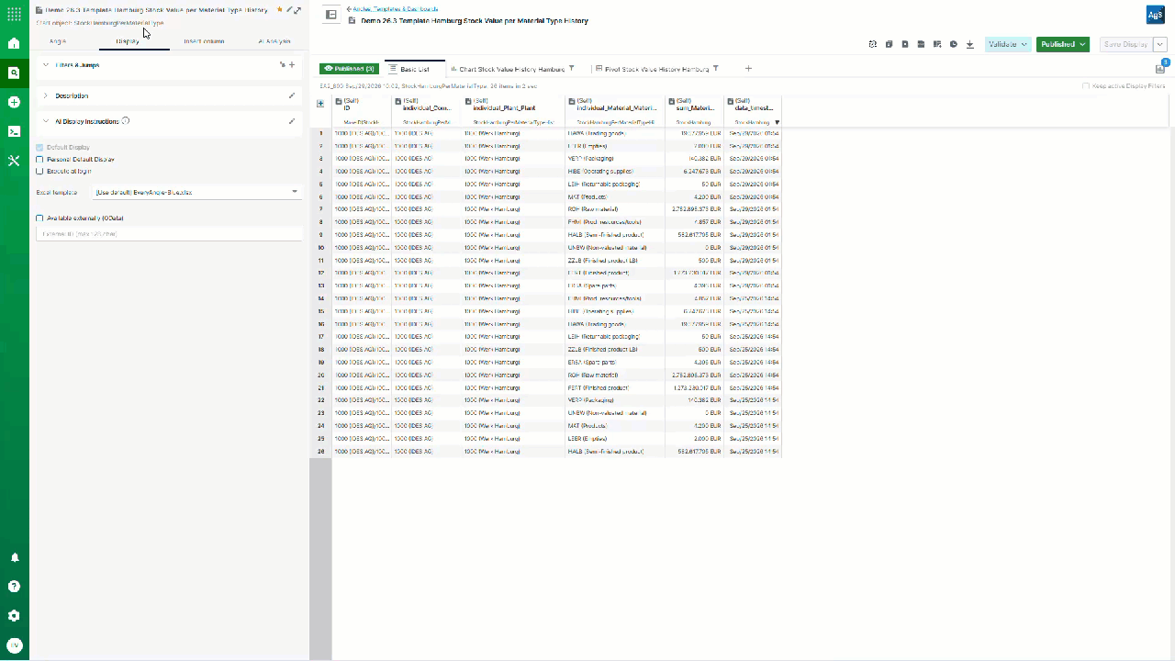Screen dimensions: 1175x661
Task: Click the plus create icon in sidebar
Action: point(14,102)
